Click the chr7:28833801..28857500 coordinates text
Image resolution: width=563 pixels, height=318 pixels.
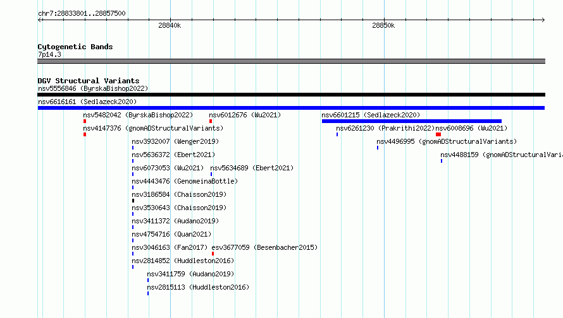click(x=82, y=13)
